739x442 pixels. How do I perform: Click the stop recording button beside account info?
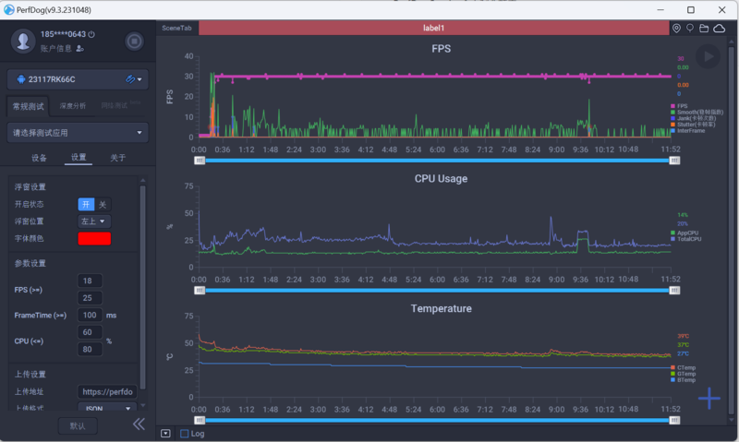(x=134, y=41)
